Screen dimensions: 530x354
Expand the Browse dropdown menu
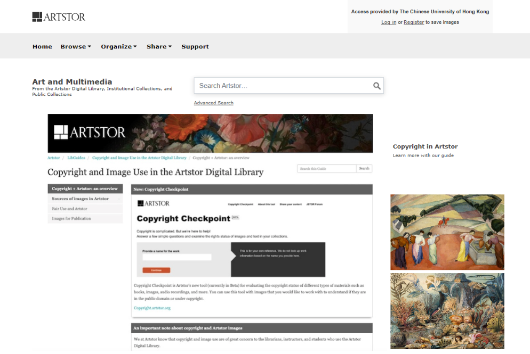pos(76,46)
